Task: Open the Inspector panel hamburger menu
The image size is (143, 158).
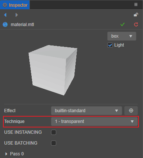Action: click(136, 4)
